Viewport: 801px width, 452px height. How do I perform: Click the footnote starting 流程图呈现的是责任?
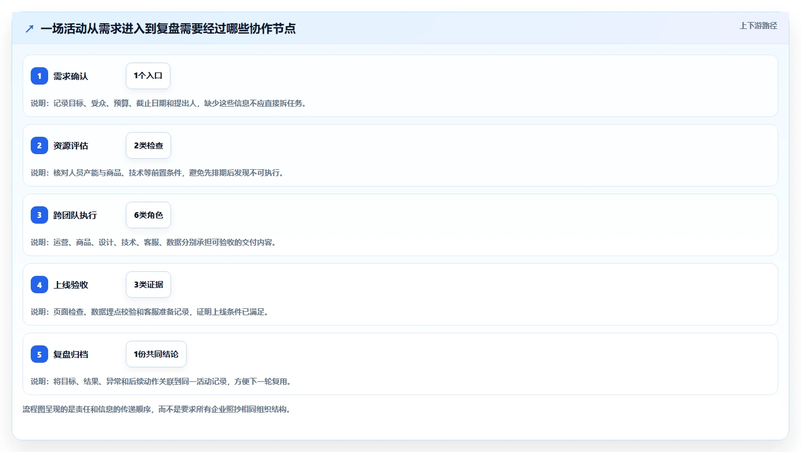point(156,409)
